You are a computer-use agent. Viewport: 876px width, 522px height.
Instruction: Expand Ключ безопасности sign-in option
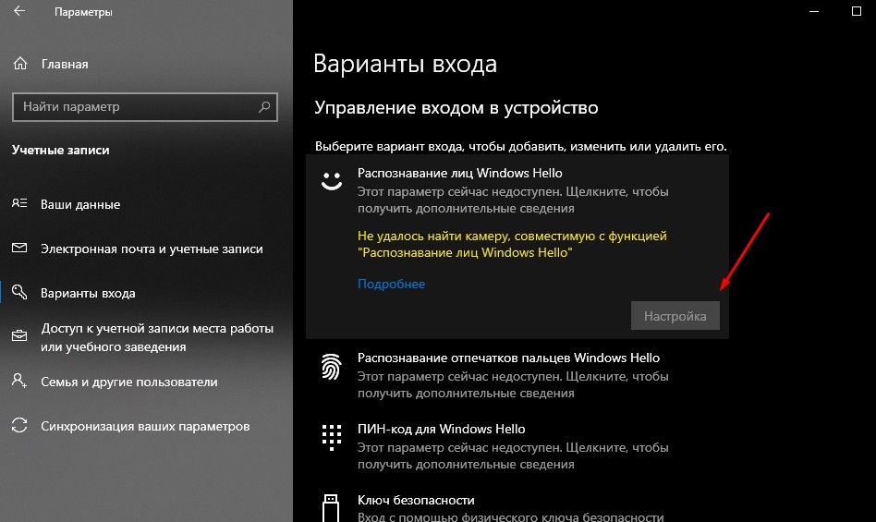[416, 500]
